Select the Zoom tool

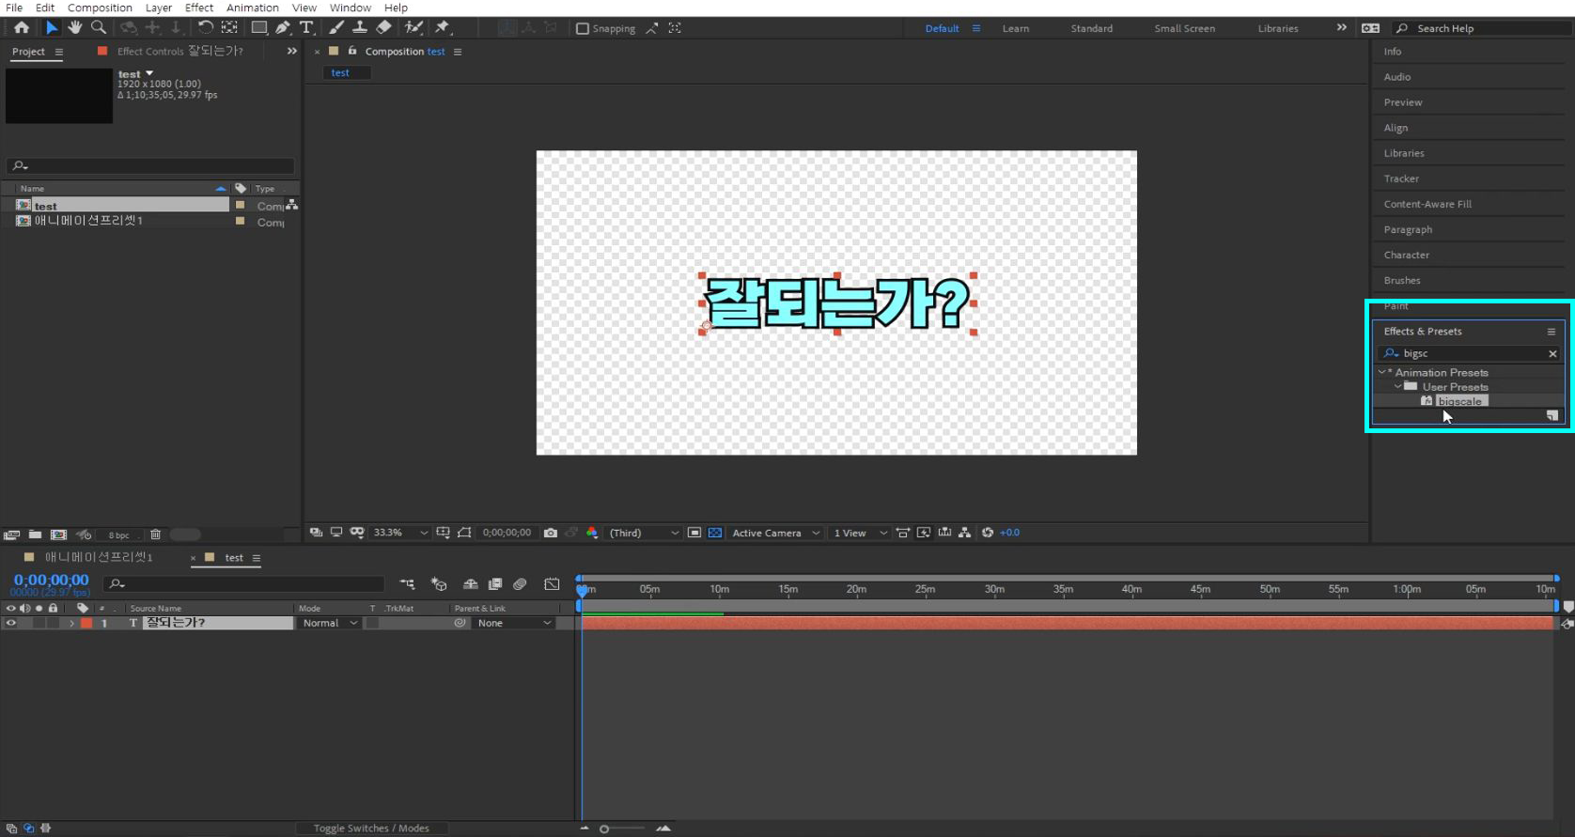coord(98,28)
